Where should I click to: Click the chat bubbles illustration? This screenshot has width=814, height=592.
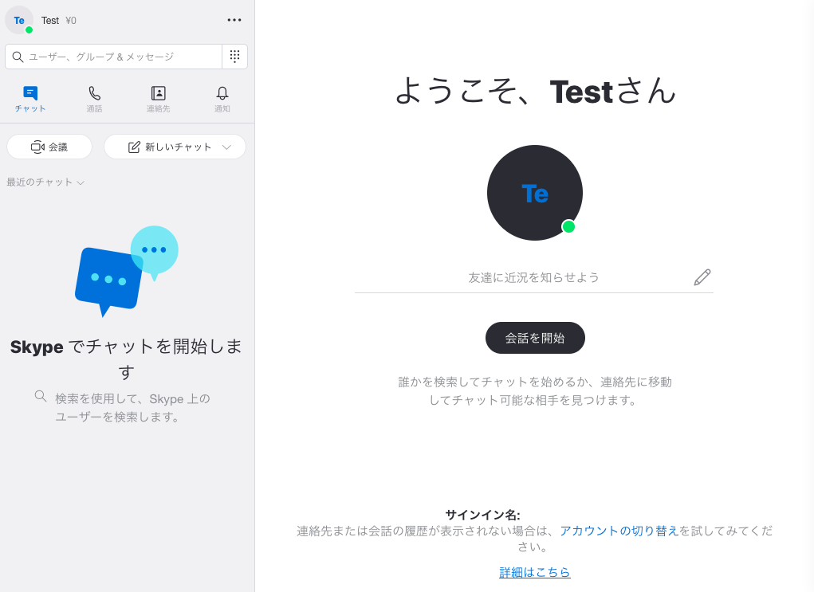(x=127, y=271)
